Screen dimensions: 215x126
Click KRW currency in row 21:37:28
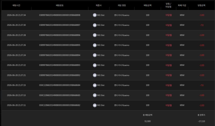click(x=182, y=35)
